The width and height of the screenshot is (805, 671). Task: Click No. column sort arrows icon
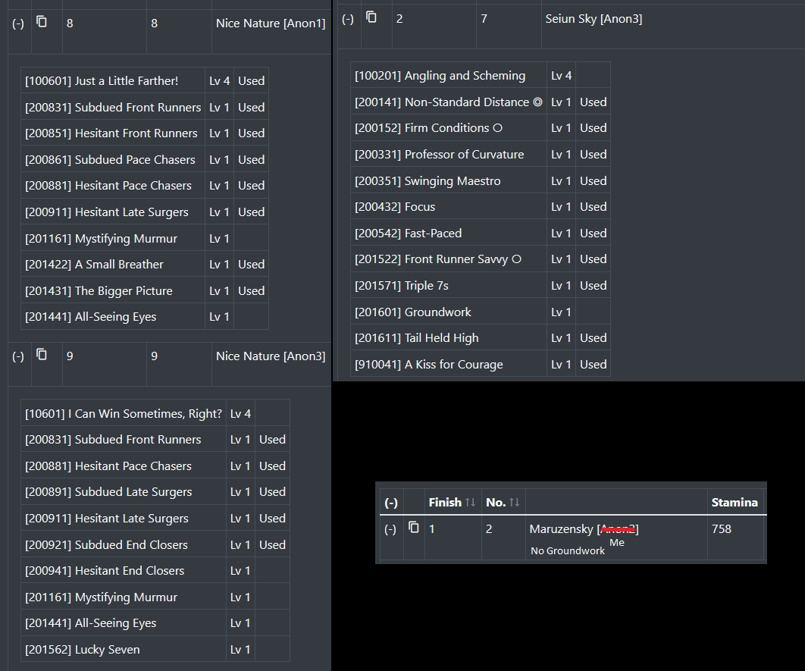coord(515,503)
